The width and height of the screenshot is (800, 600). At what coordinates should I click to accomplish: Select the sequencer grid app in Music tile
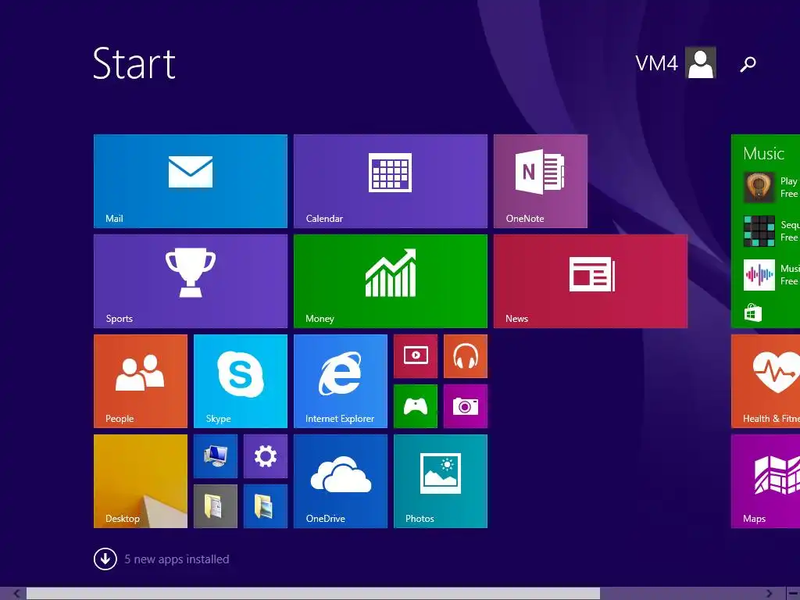coord(759,231)
